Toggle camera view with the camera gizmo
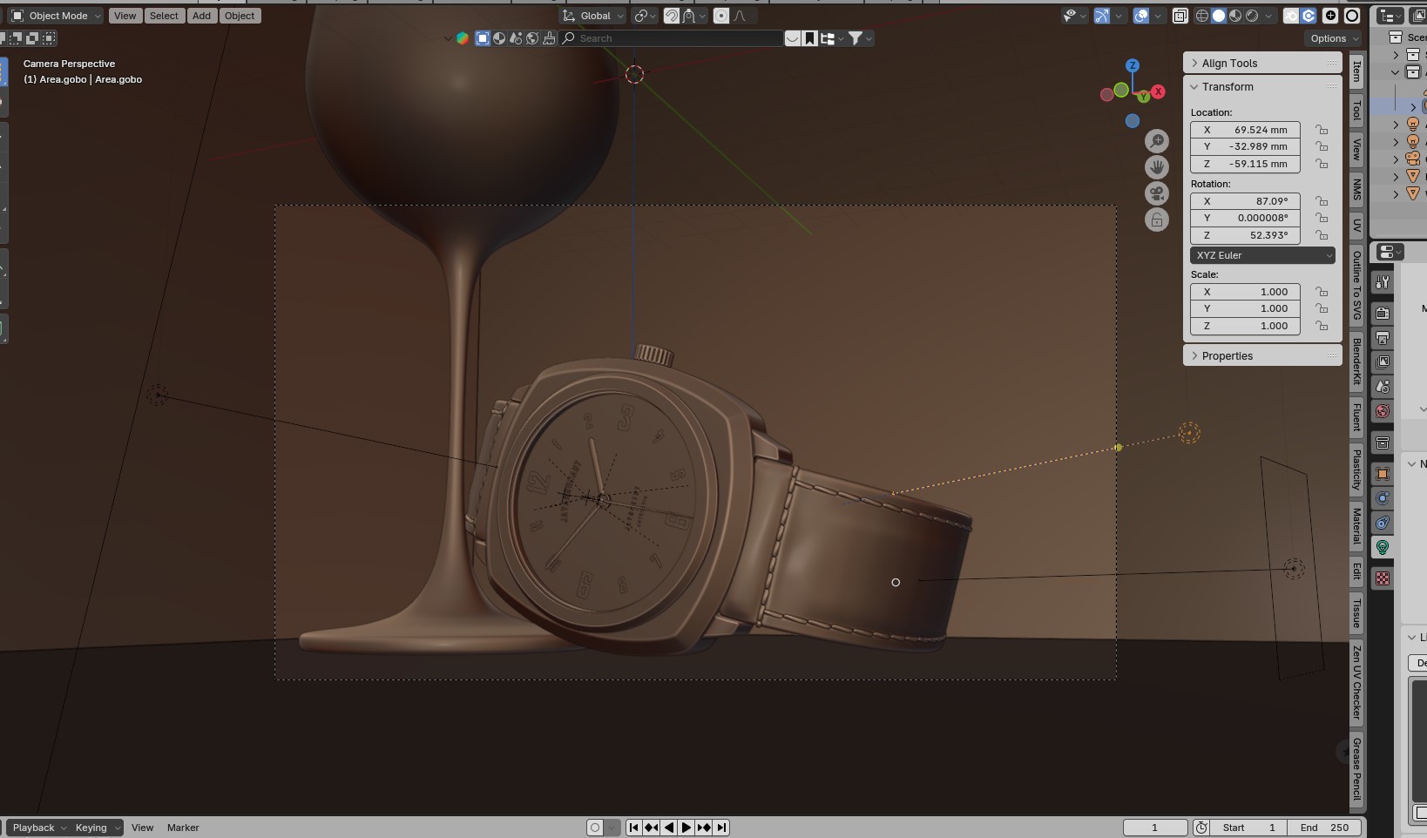Viewport: 1427px width, 838px height. tap(1156, 193)
